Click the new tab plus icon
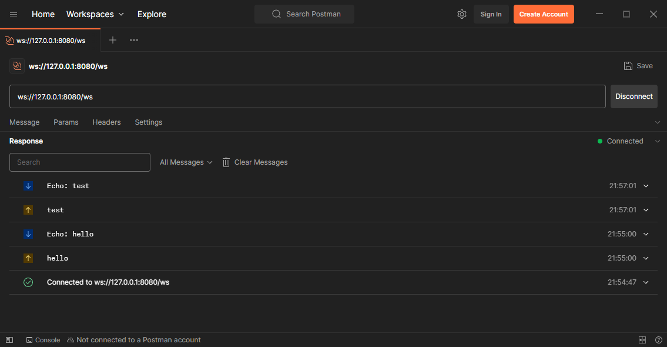Viewport: 667px width, 347px height. pos(113,40)
